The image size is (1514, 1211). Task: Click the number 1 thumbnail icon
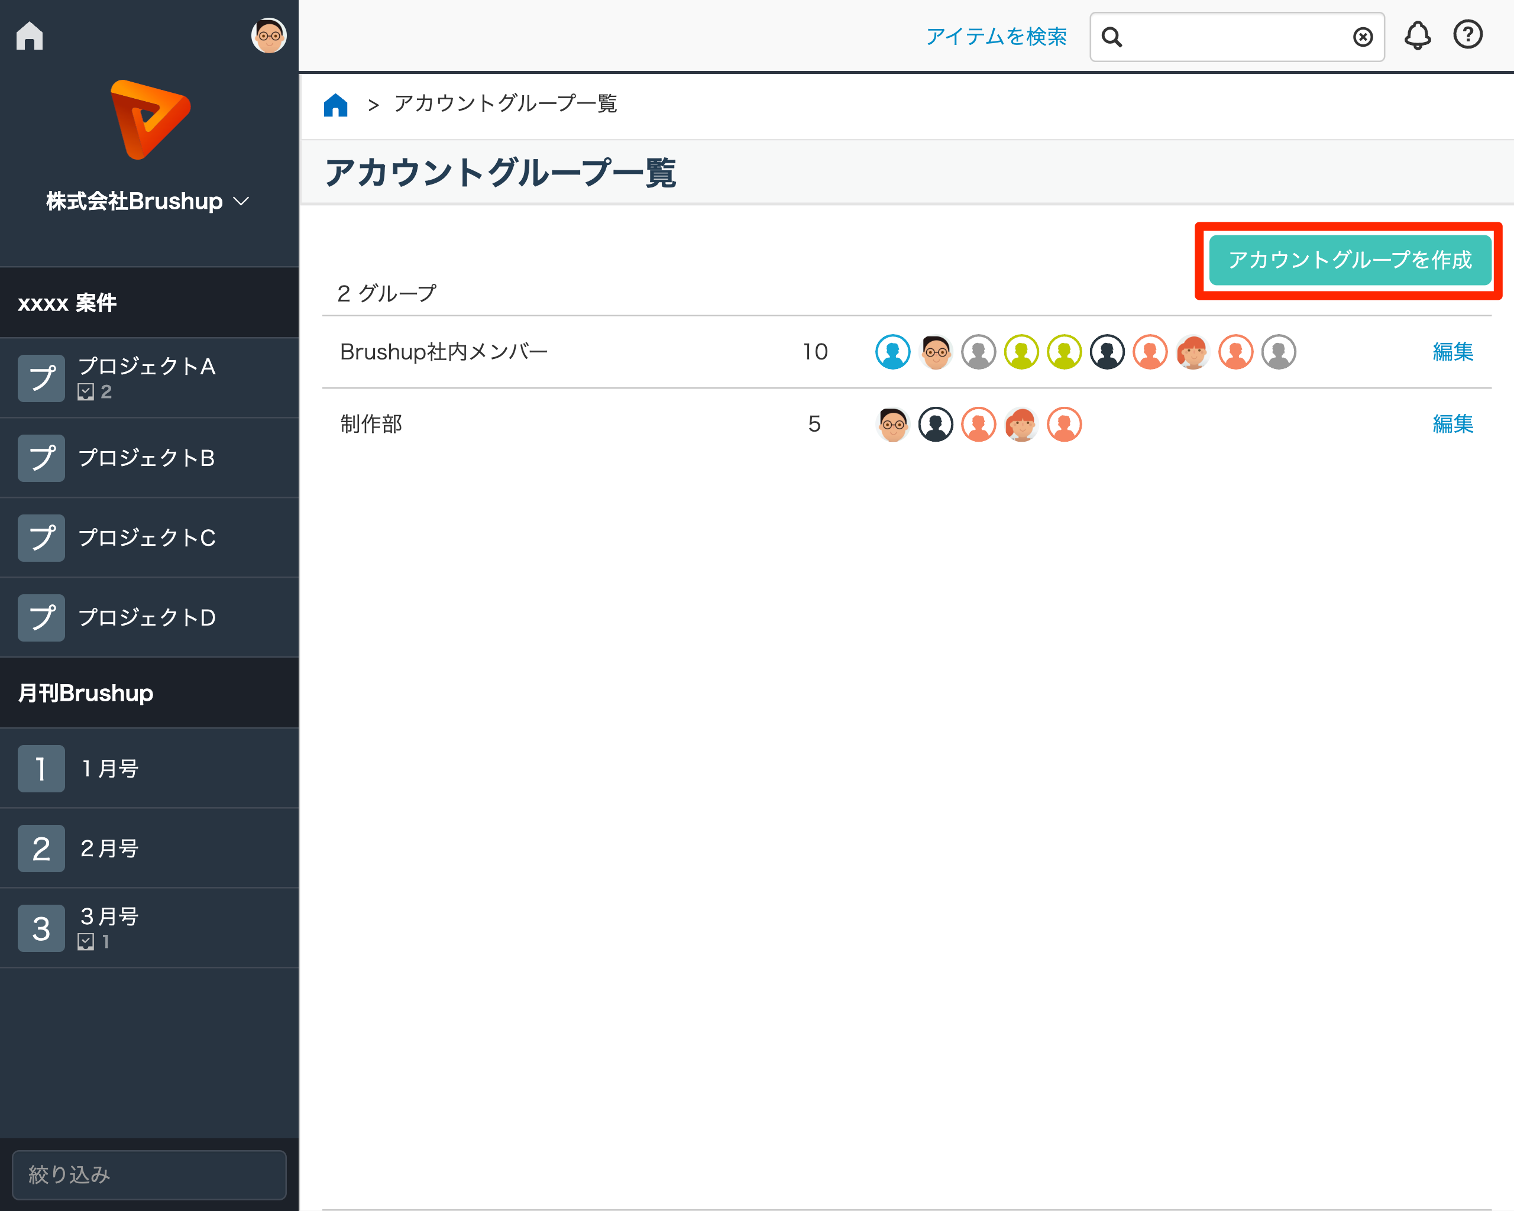[41, 769]
